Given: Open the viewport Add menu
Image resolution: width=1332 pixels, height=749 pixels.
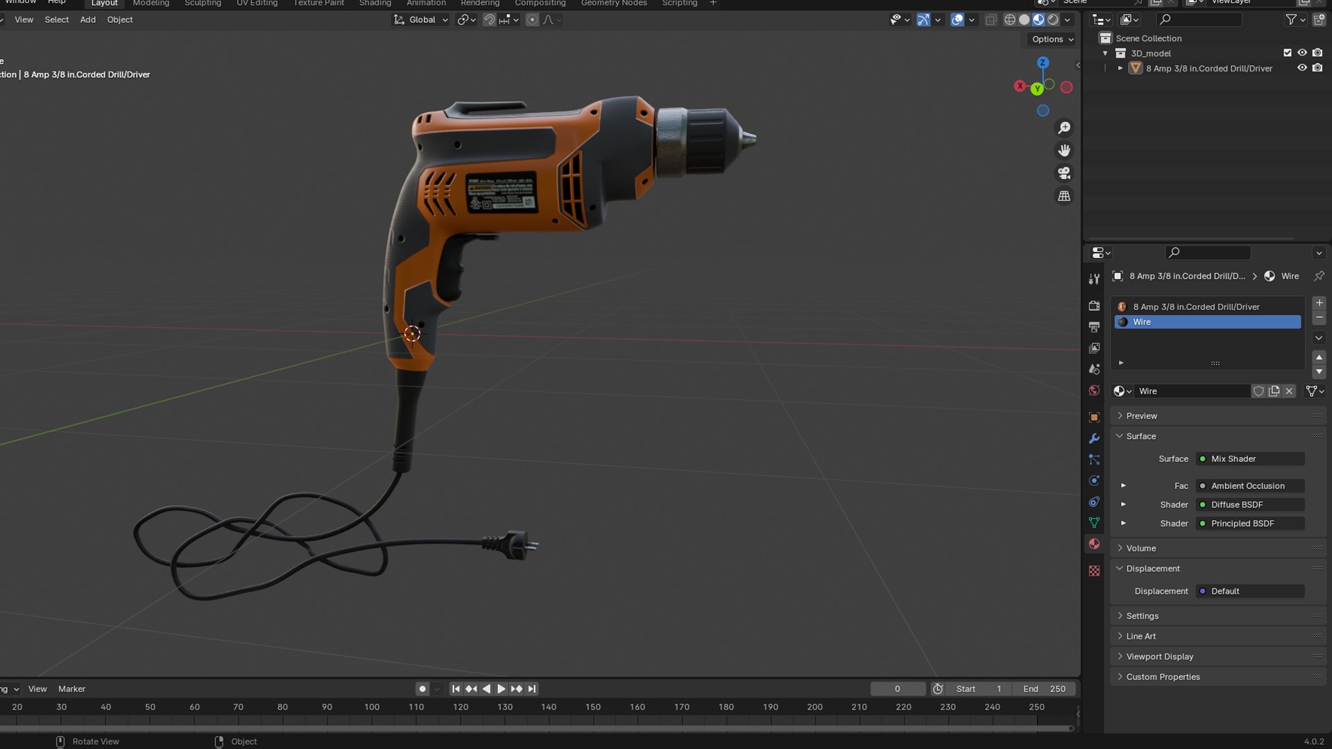Looking at the screenshot, I should pyautogui.click(x=88, y=20).
